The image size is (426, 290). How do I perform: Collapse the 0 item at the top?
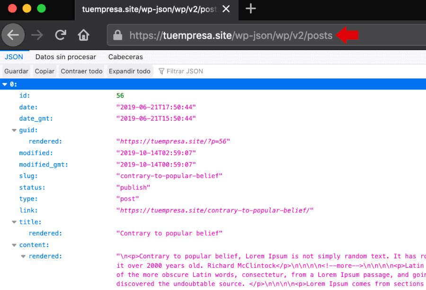(x=4, y=84)
